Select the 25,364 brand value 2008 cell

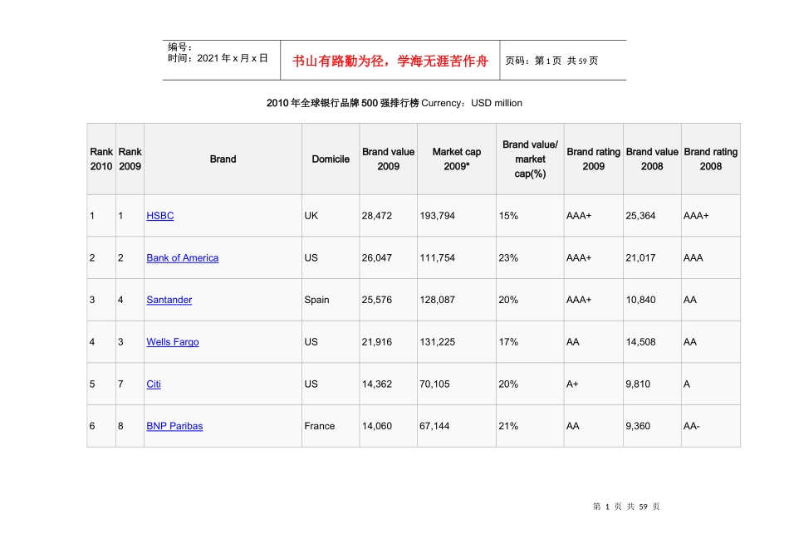click(x=652, y=216)
